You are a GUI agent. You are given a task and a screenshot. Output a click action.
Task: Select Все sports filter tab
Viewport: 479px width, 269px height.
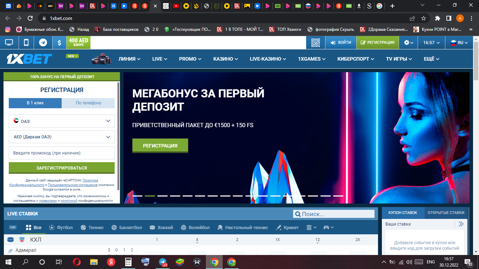coord(34,227)
